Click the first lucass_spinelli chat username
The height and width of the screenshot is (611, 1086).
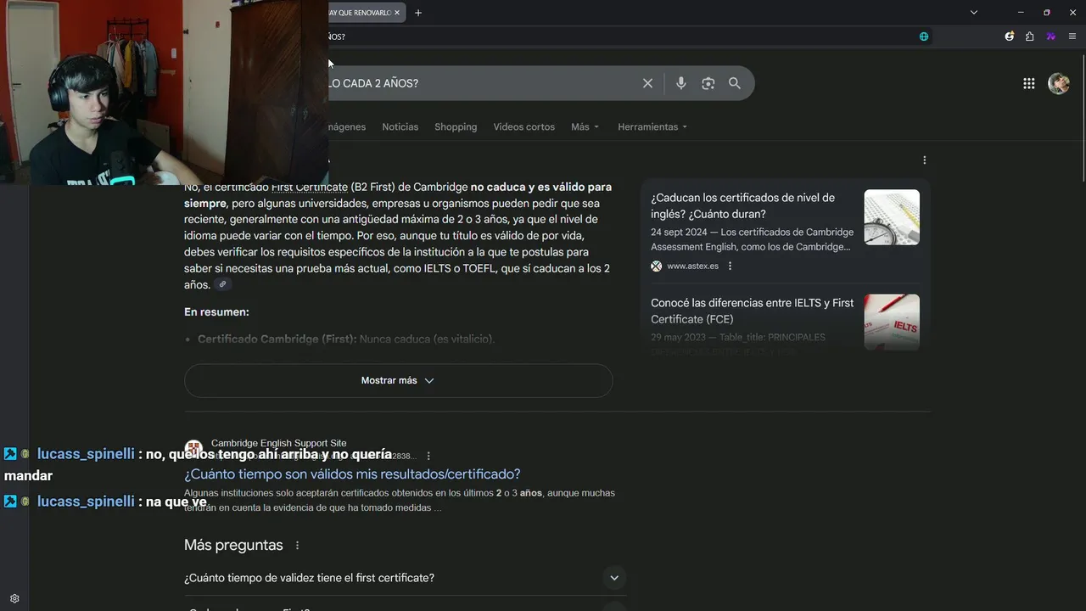pyautogui.click(x=86, y=454)
